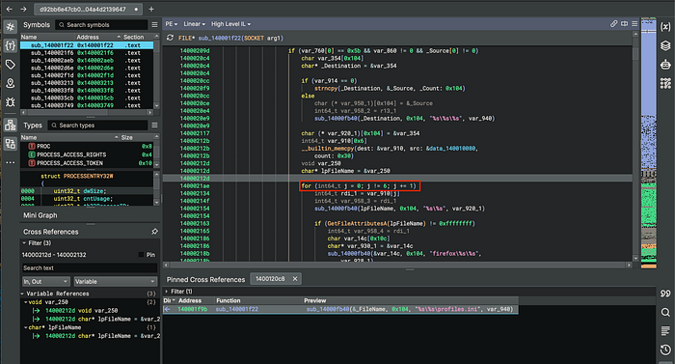This screenshot has height=364, width=675.
Task: Click the three-dots more sidebar icon
Action: 11,162
